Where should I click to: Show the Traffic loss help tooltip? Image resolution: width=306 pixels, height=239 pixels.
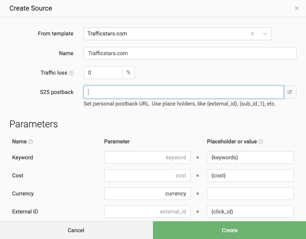[71, 73]
